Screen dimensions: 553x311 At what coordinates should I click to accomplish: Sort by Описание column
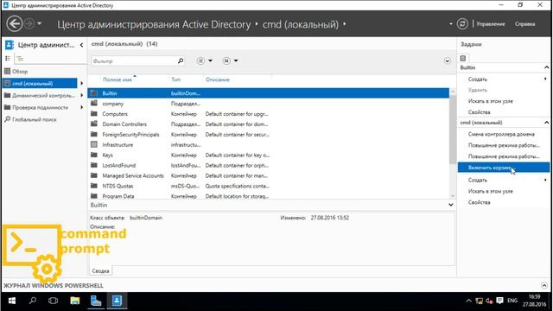coord(217,79)
